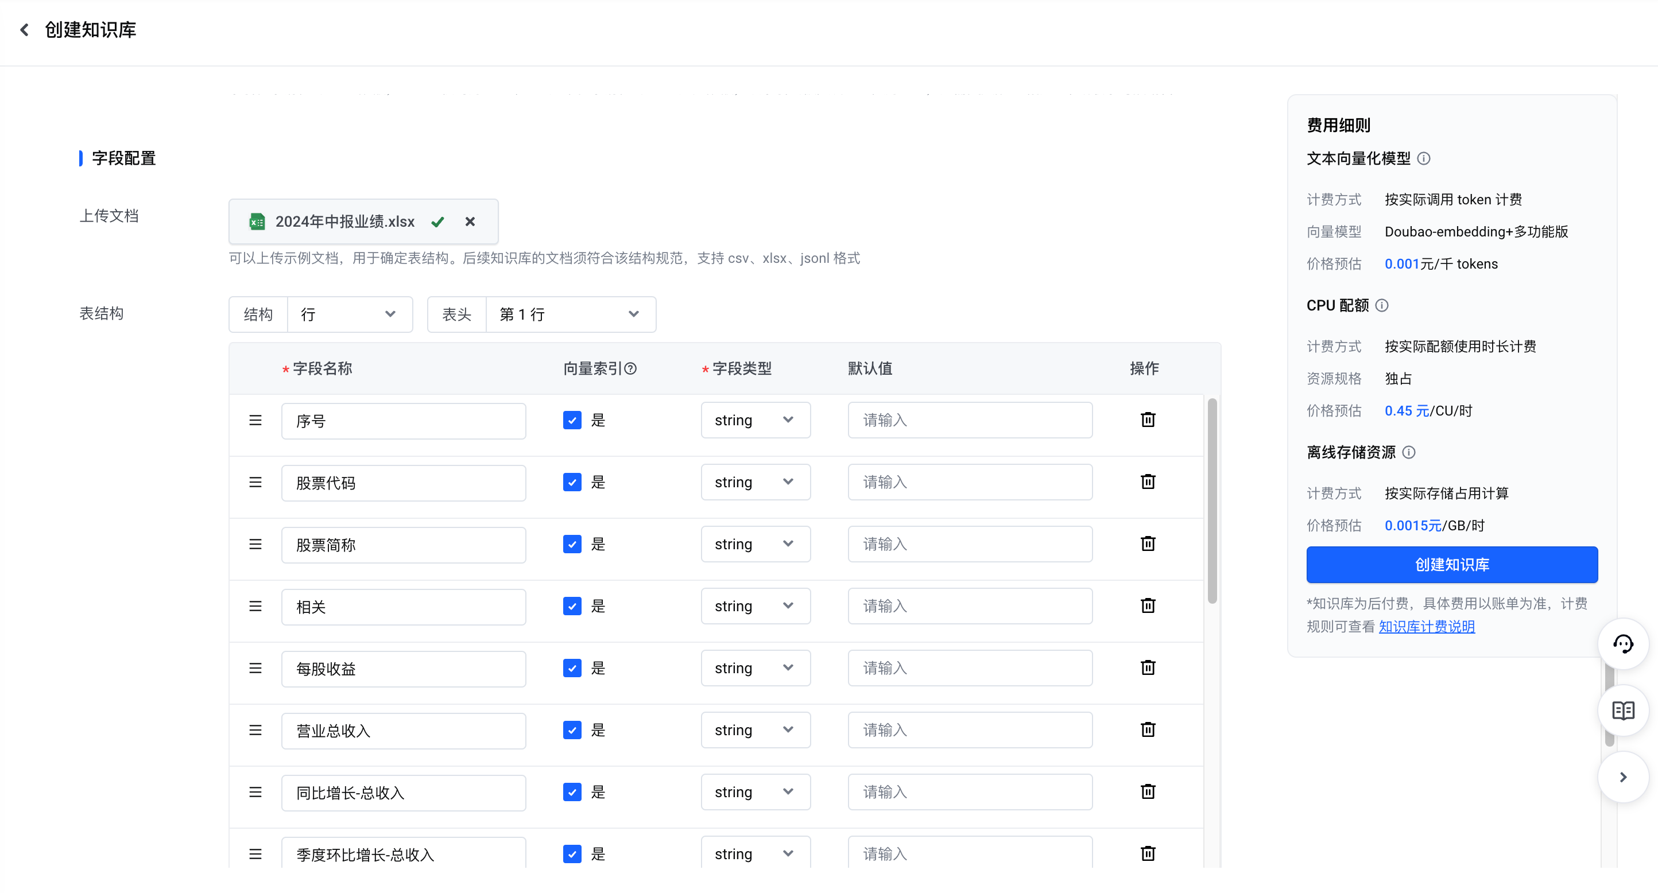Open the 知识库计费说明 link
This screenshot has width=1658, height=893.
(1426, 627)
